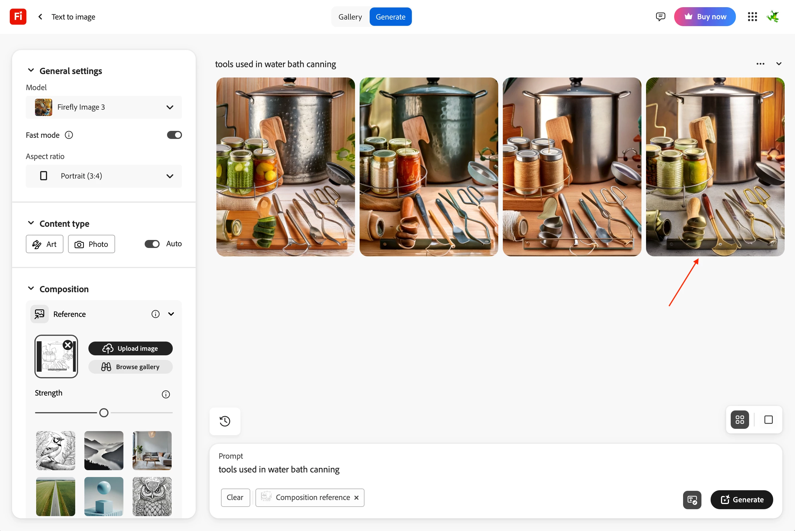
Task: Switch to the Gallery tab
Action: pyautogui.click(x=350, y=17)
